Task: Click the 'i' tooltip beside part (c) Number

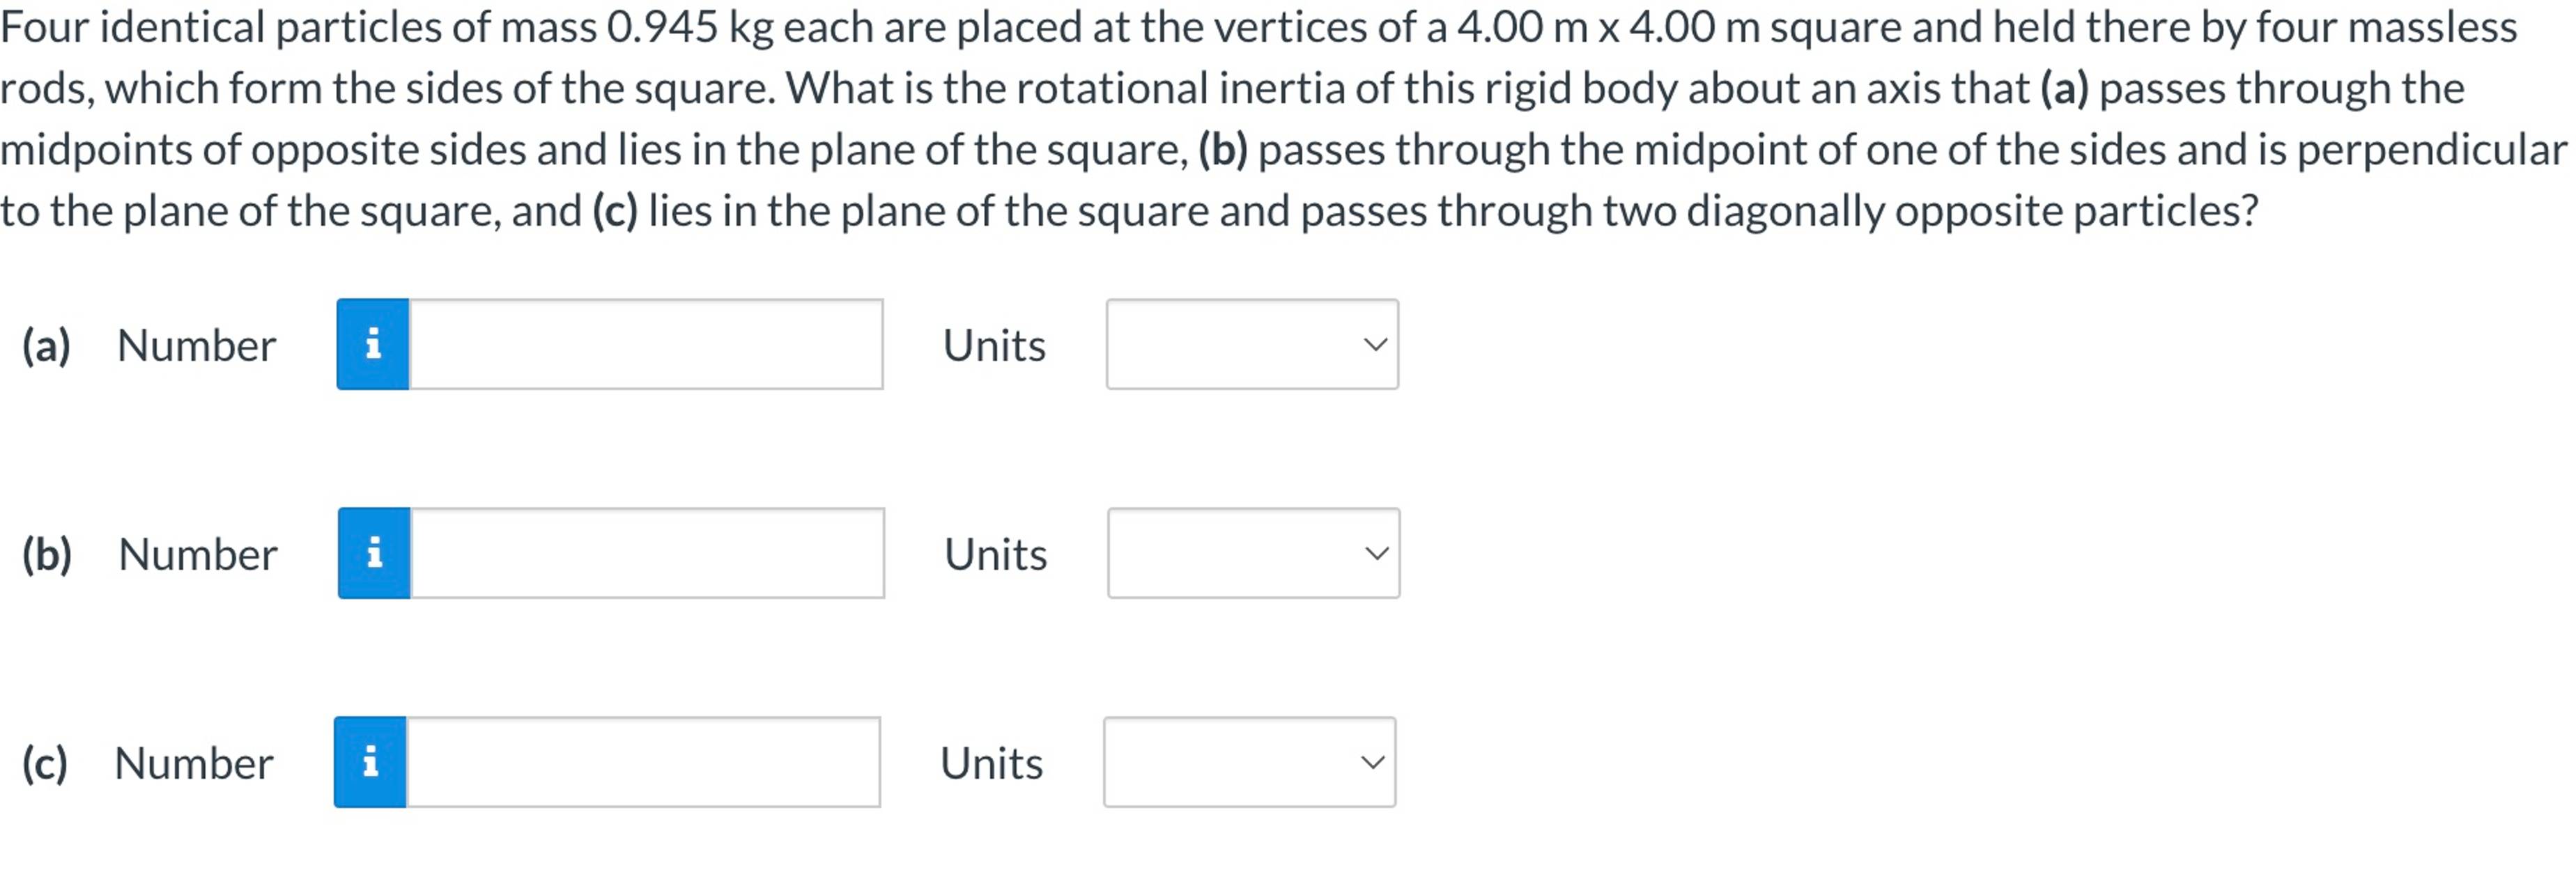Action: [x=372, y=762]
